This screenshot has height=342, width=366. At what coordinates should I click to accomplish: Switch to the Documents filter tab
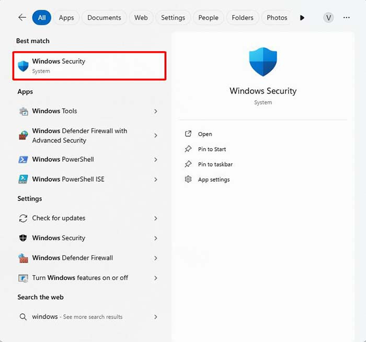(104, 18)
